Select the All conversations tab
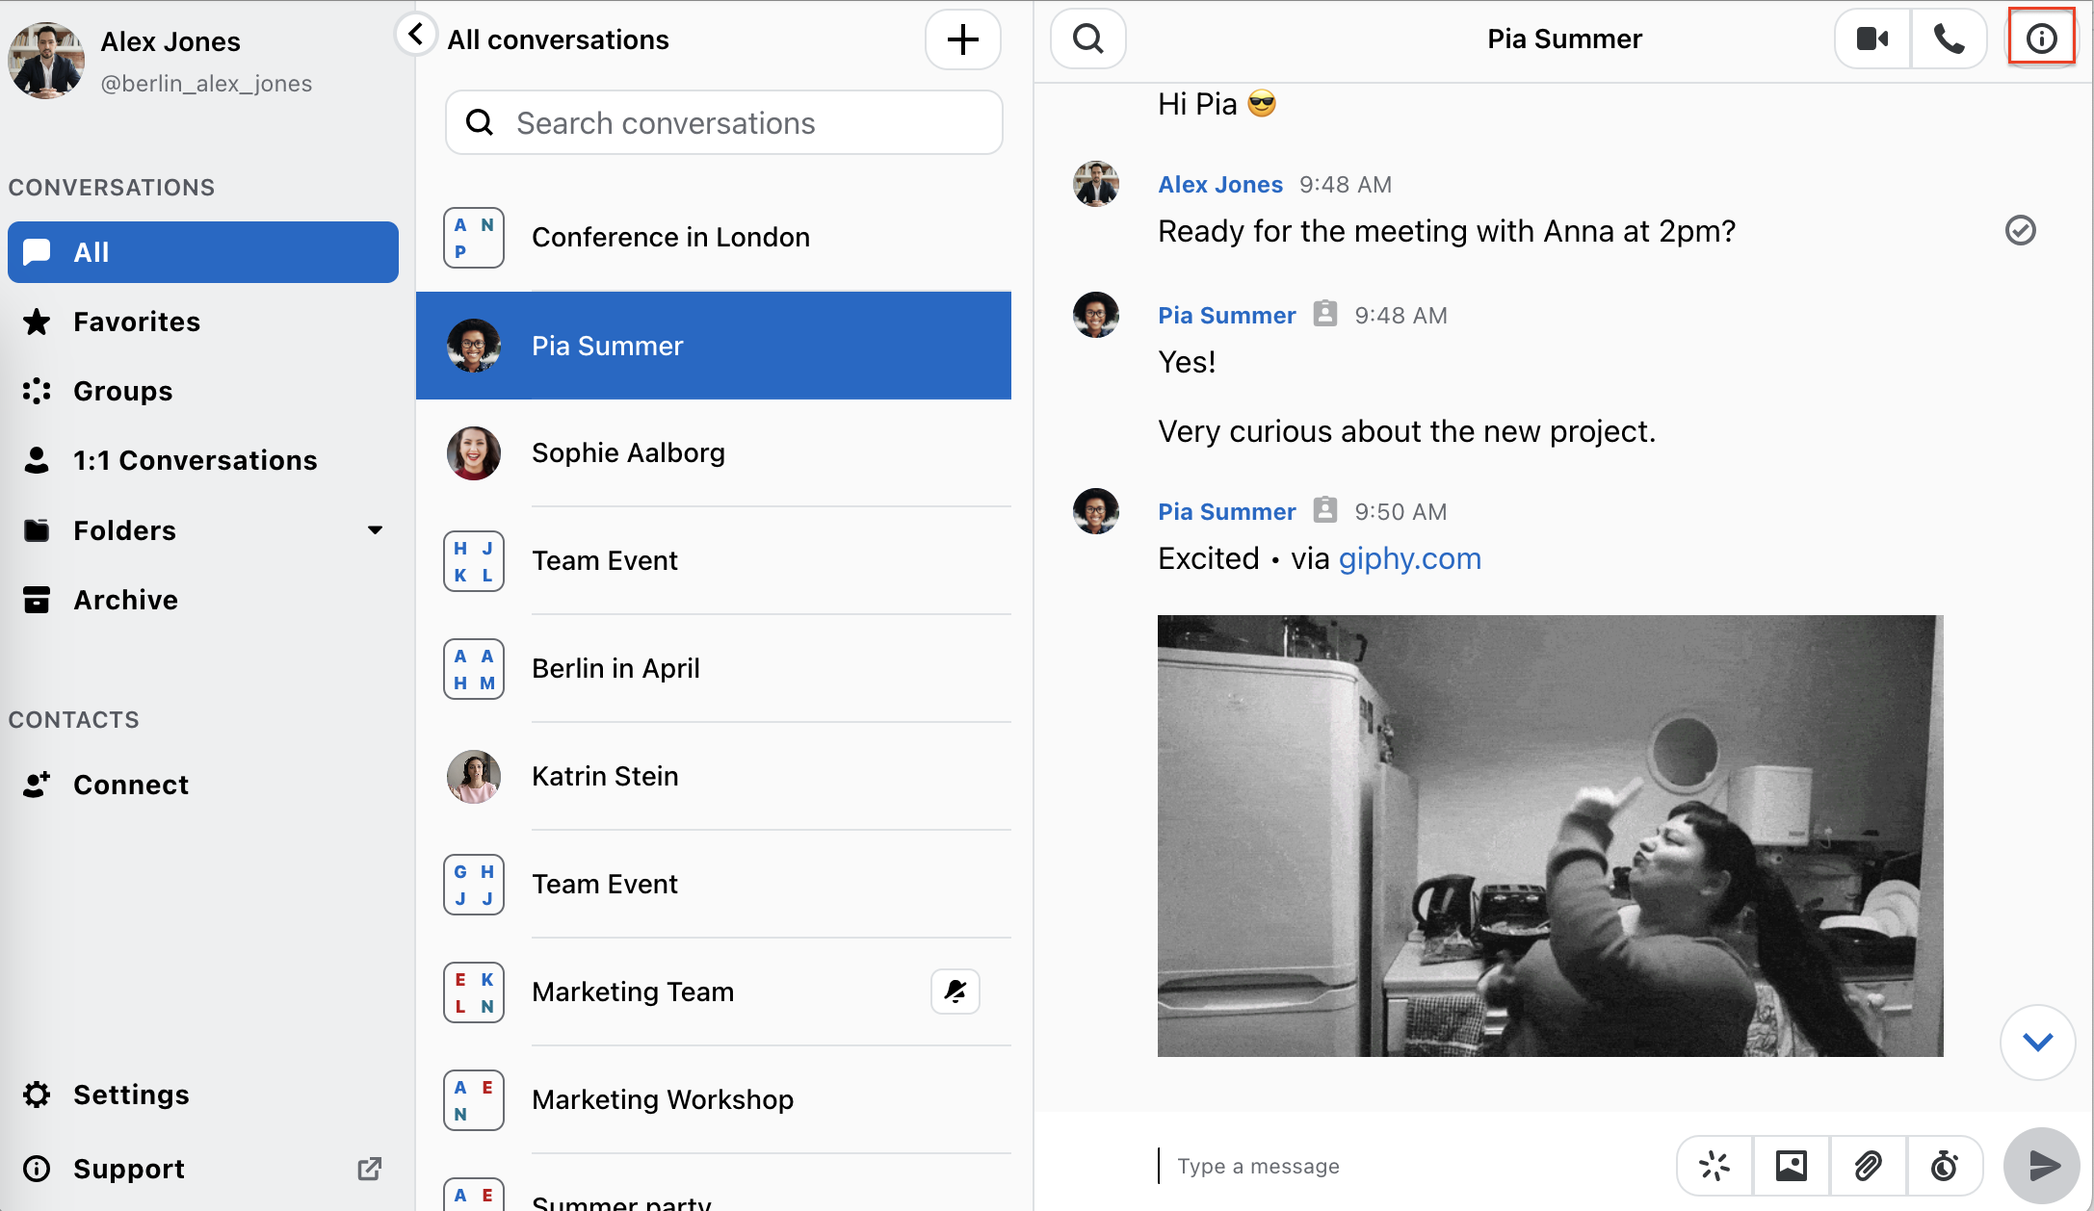The width and height of the screenshot is (2094, 1211). [x=203, y=252]
